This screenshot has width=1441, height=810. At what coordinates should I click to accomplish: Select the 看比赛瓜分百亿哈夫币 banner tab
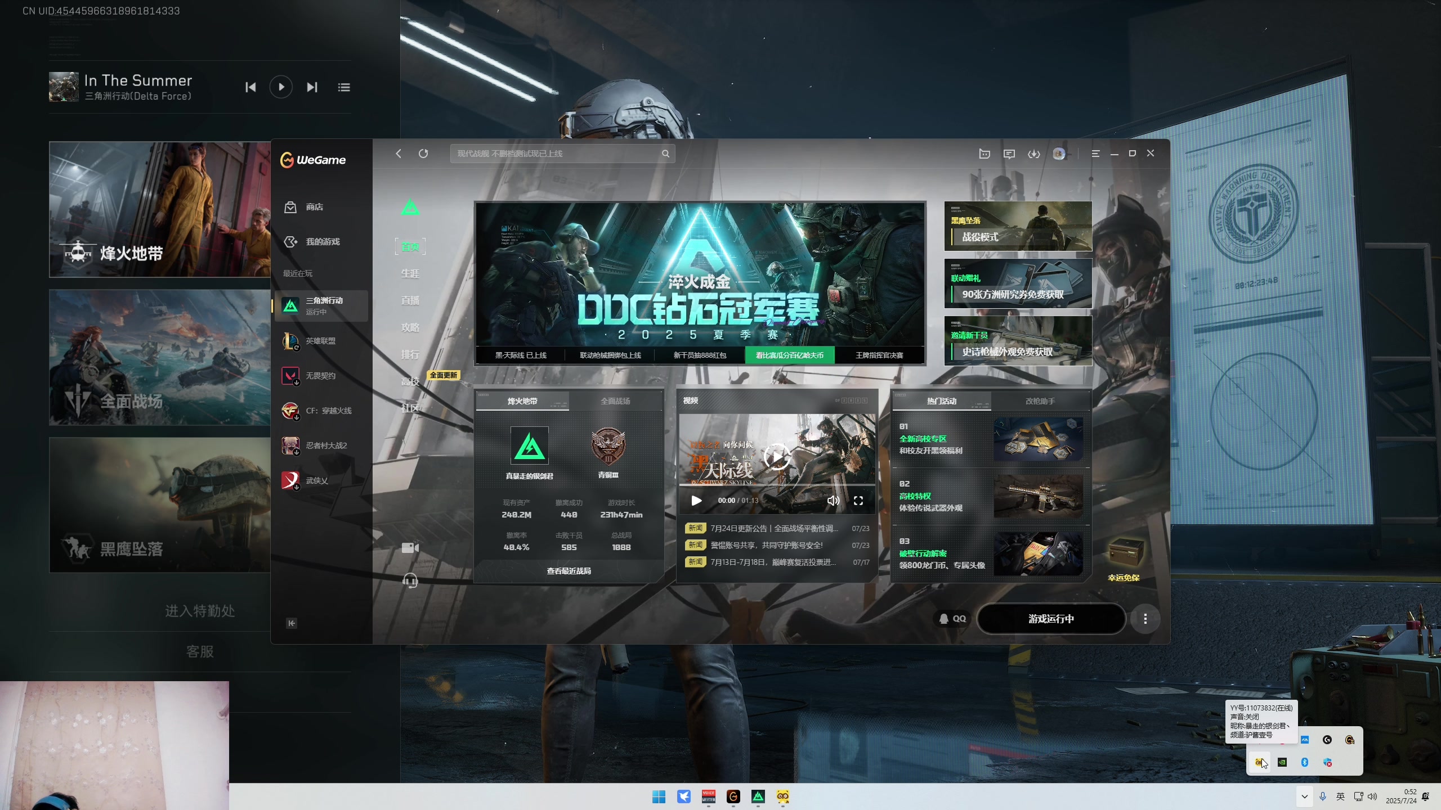tap(789, 355)
